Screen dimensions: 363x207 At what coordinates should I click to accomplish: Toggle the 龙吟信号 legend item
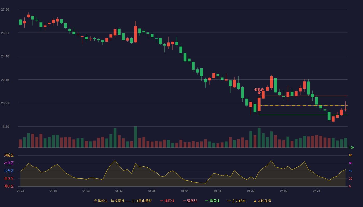262,201
